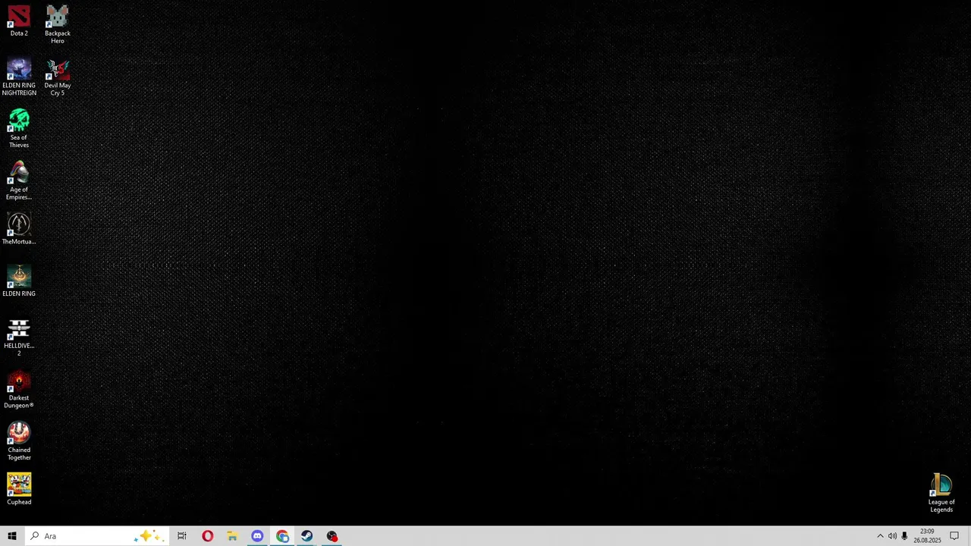Select the Cuphead desktop icon

[19, 490]
